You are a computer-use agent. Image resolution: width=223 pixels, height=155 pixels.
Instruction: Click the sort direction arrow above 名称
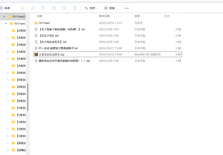coord(67,14)
